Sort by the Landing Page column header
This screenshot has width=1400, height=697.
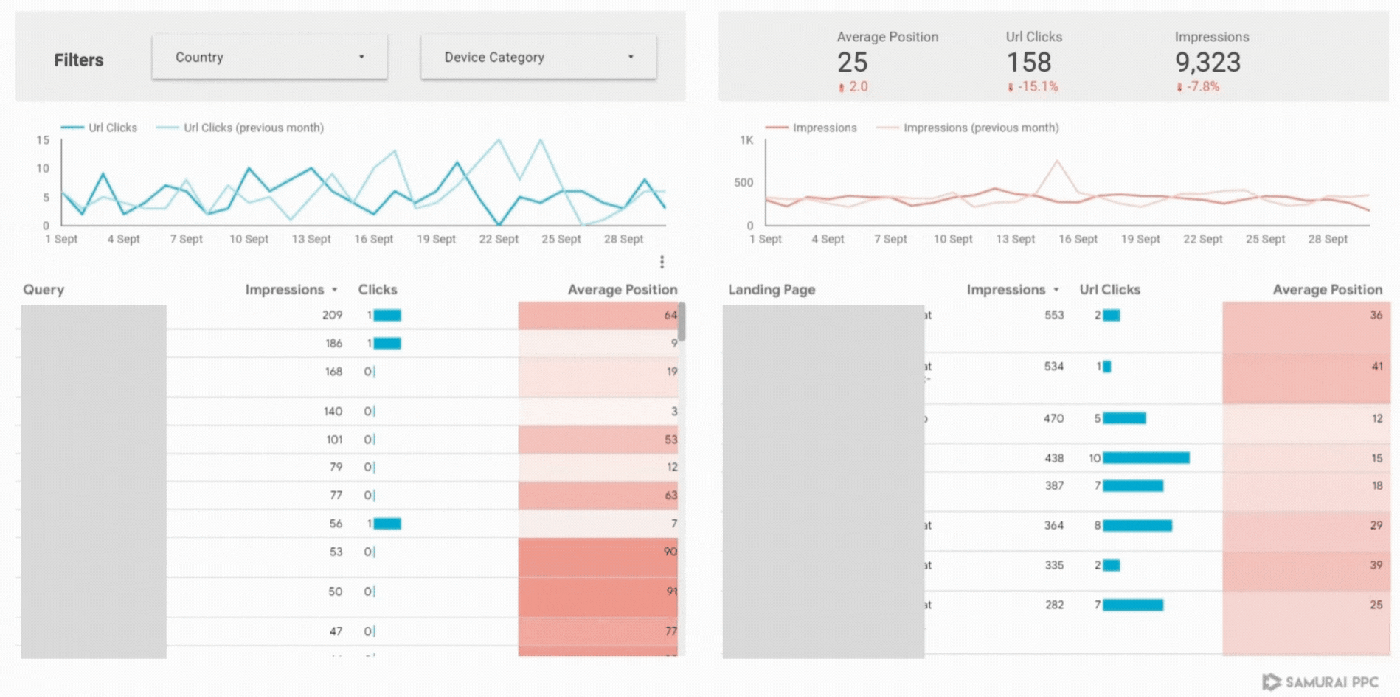pyautogui.click(x=772, y=290)
